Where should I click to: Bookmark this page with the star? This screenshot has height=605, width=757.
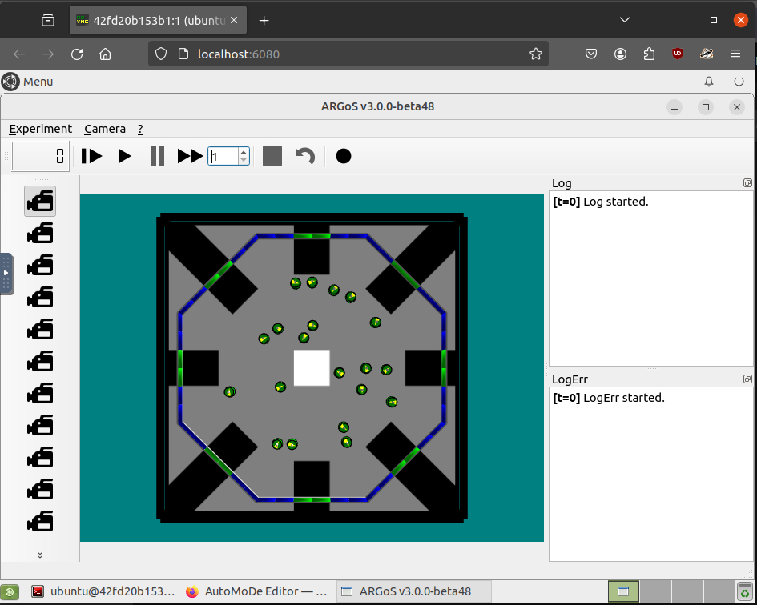click(535, 54)
